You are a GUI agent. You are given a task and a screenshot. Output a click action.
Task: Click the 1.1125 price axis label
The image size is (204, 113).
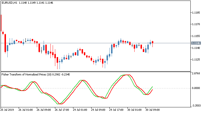coord(196,60)
